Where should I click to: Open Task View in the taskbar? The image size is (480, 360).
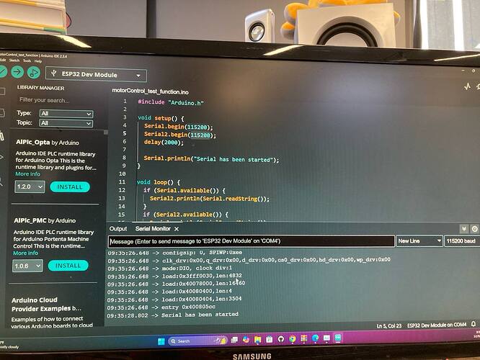click(234, 340)
